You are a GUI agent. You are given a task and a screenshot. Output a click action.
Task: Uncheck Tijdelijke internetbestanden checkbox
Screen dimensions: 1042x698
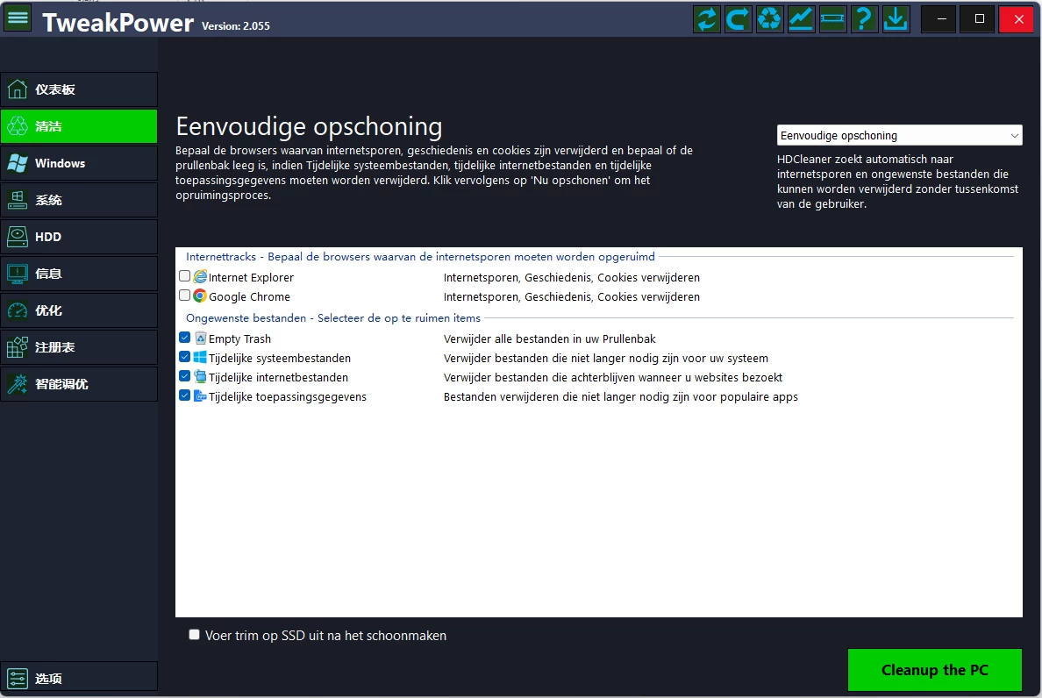(184, 376)
